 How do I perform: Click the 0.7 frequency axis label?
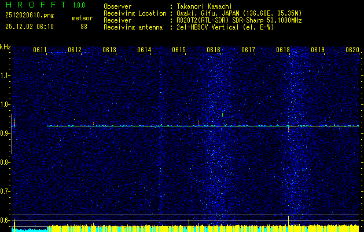click(5, 191)
